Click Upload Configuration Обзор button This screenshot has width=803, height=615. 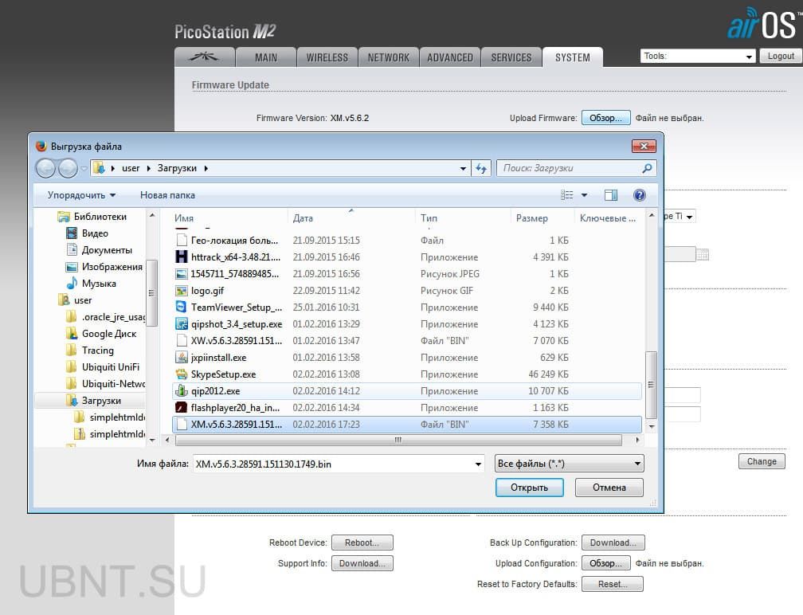click(605, 563)
